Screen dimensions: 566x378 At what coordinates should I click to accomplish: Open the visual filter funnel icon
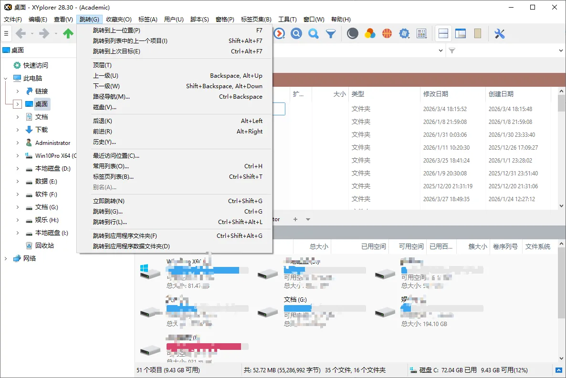click(330, 33)
